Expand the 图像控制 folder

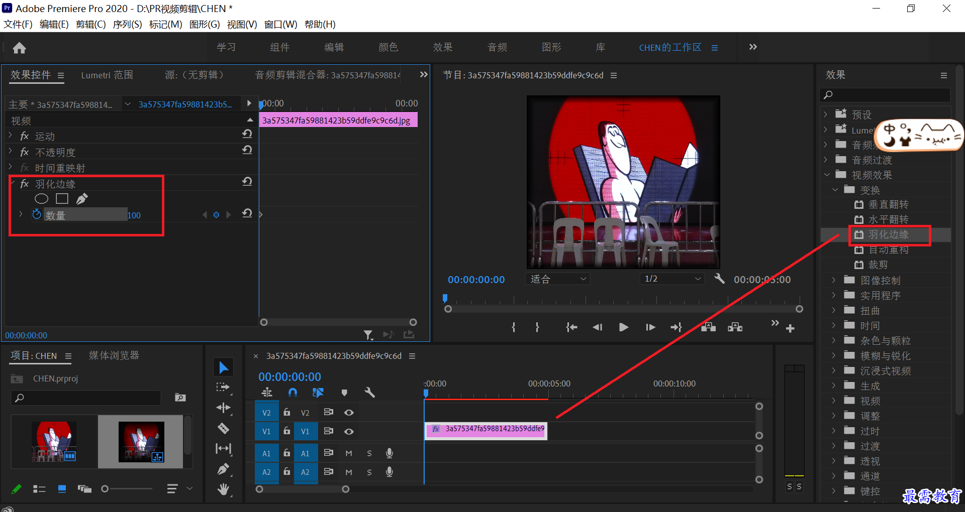[834, 280]
